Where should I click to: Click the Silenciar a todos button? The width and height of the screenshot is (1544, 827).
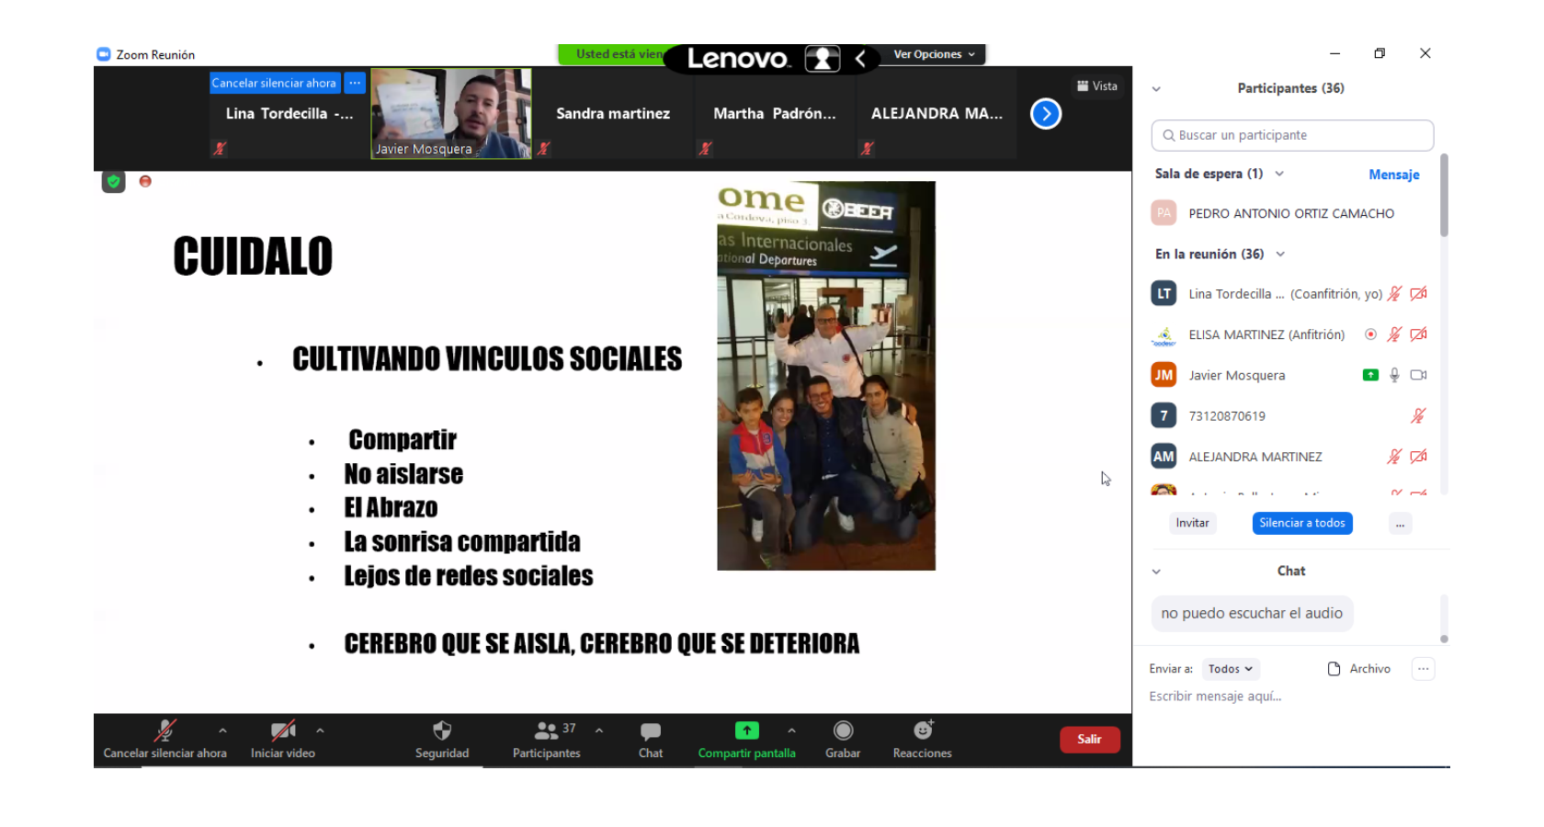tap(1301, 523)
